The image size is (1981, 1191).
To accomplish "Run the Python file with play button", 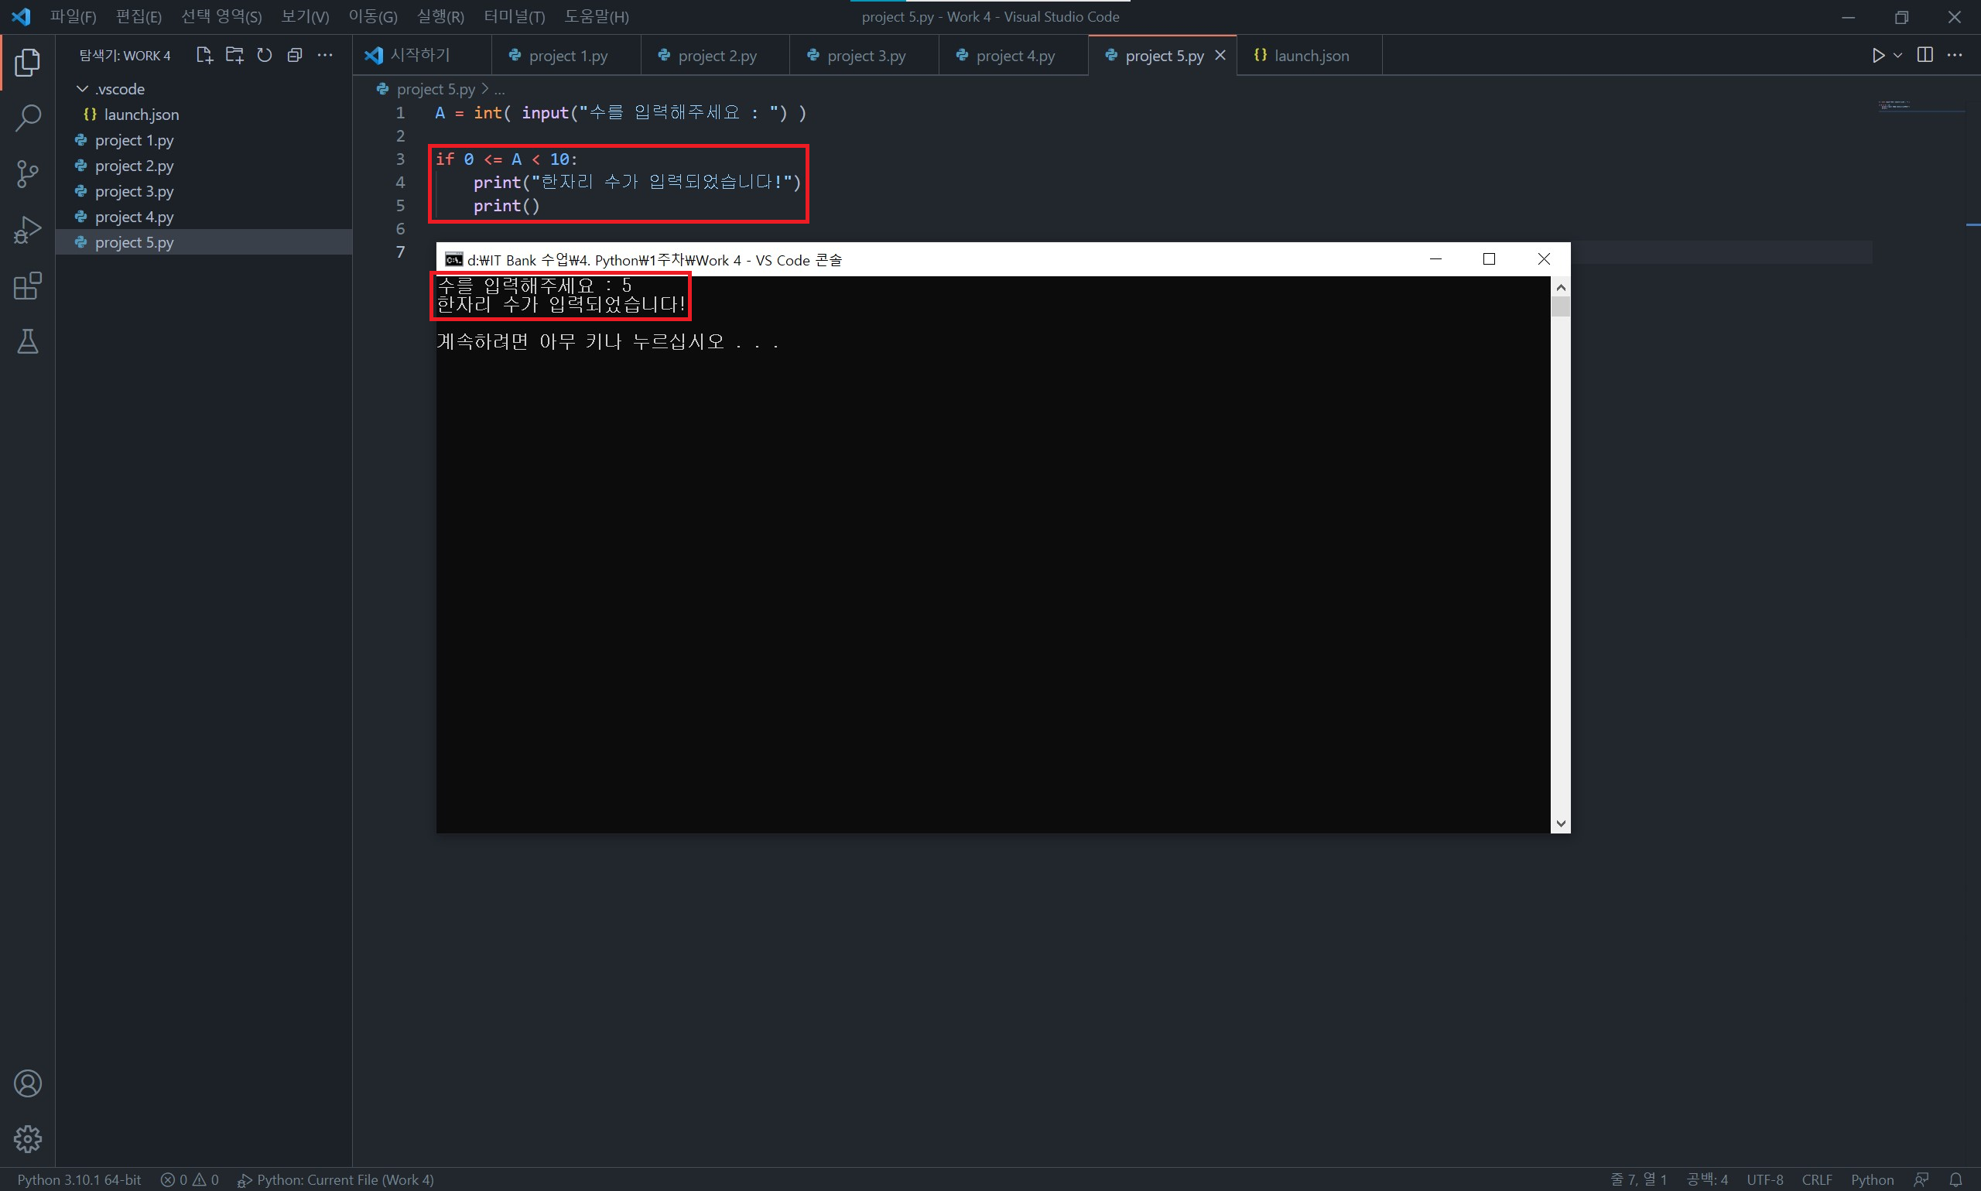I will (1877, 56).
